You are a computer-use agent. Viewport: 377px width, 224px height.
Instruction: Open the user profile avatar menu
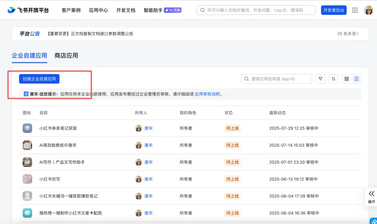[x=368, y=10]
